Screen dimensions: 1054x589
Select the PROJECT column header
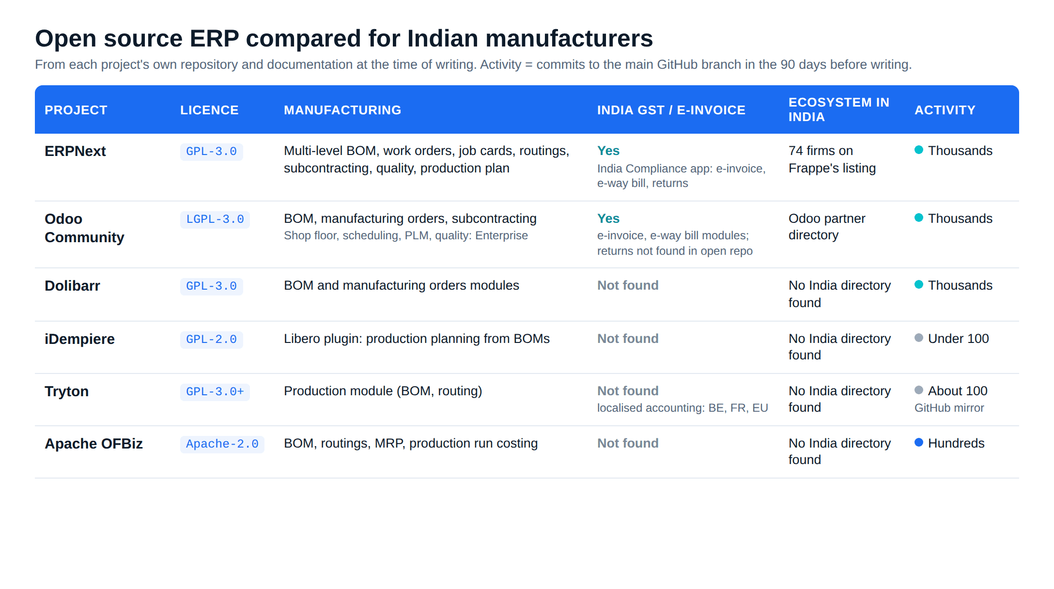76,110
